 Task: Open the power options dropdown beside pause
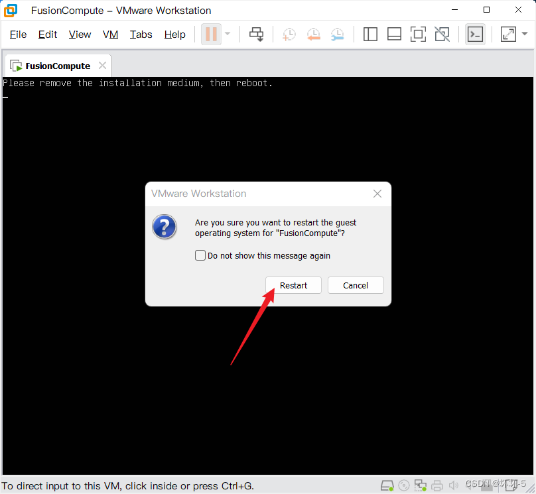[228, 34]
